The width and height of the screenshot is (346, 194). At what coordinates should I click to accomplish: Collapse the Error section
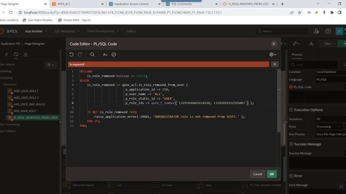point(291,176)
